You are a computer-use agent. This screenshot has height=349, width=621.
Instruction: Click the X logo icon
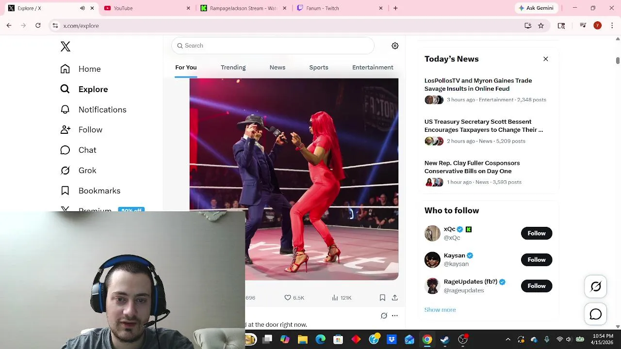(65, 47)
